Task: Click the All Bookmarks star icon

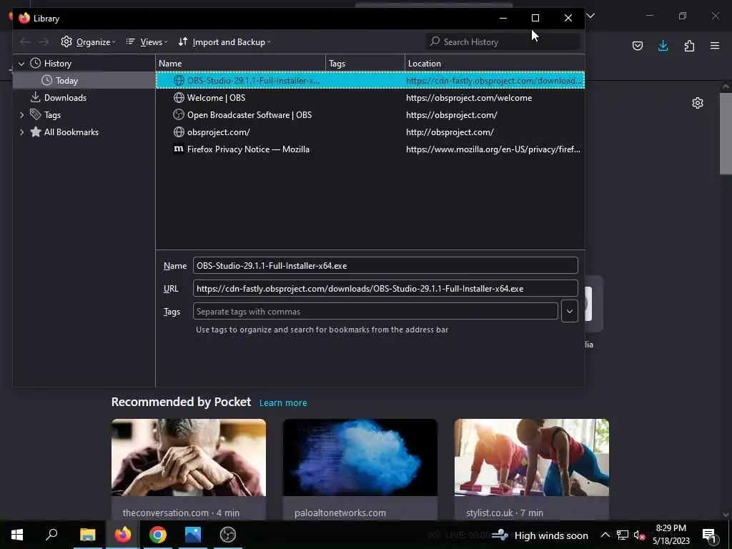Action: click(x=36, y=132)
